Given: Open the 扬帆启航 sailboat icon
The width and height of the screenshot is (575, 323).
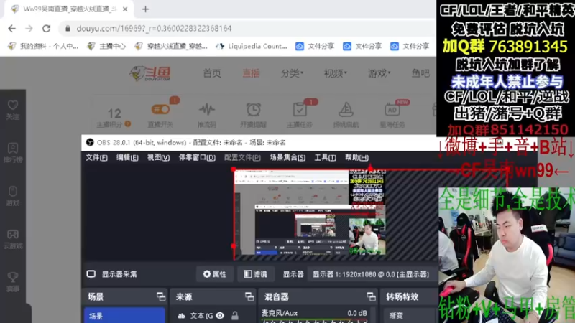Looking at the screenshot, I should click(346, 110).
